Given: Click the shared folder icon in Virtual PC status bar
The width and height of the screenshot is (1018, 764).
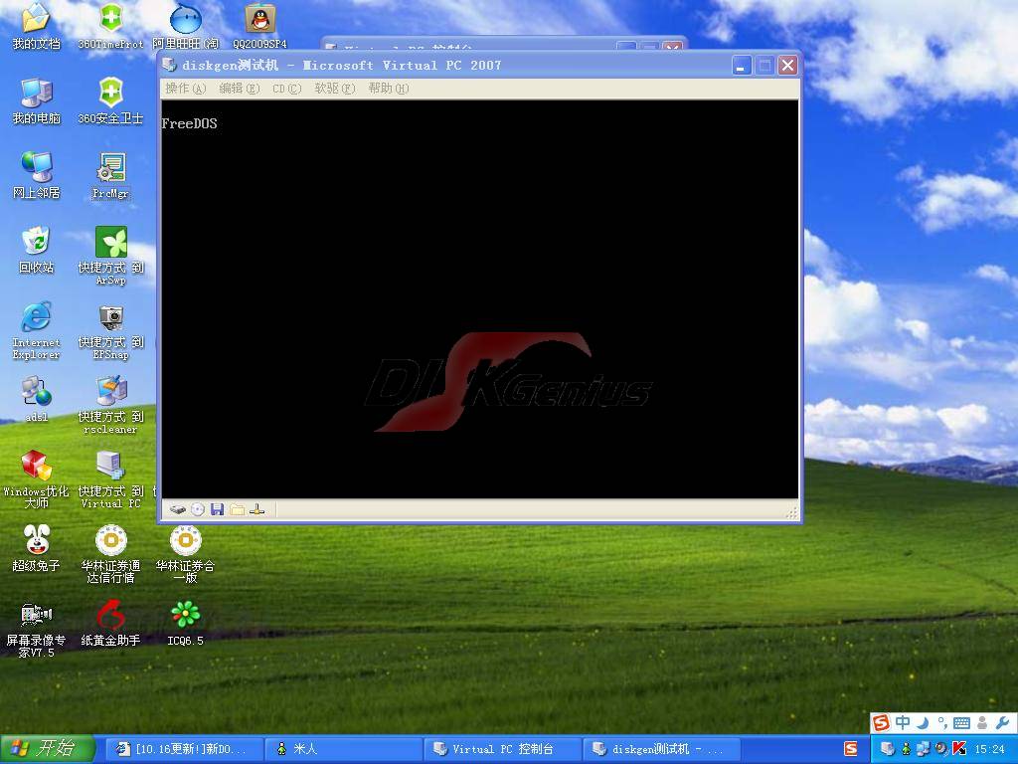Looking at the screenshot, I should click(x=238, y=510).
